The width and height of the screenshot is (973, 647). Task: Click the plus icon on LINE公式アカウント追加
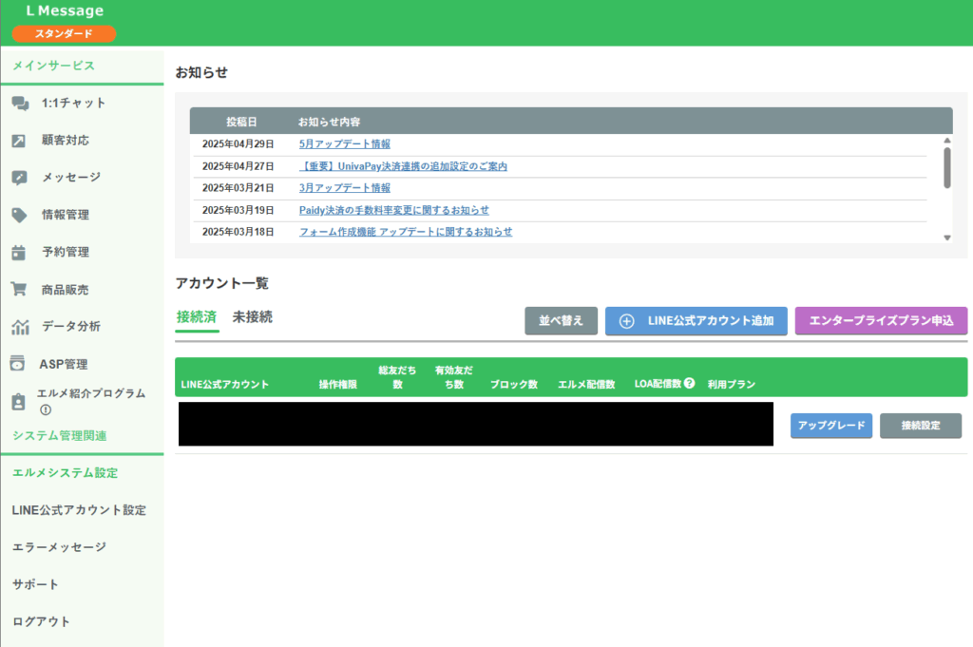tap(627, 321)
